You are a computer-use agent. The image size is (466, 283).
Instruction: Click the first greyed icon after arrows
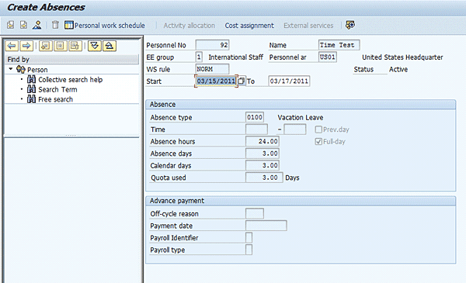(x=46, y=46)
